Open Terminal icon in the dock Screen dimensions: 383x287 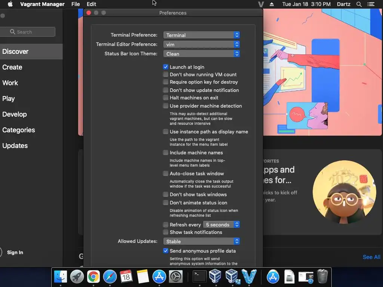click(200, 277)
